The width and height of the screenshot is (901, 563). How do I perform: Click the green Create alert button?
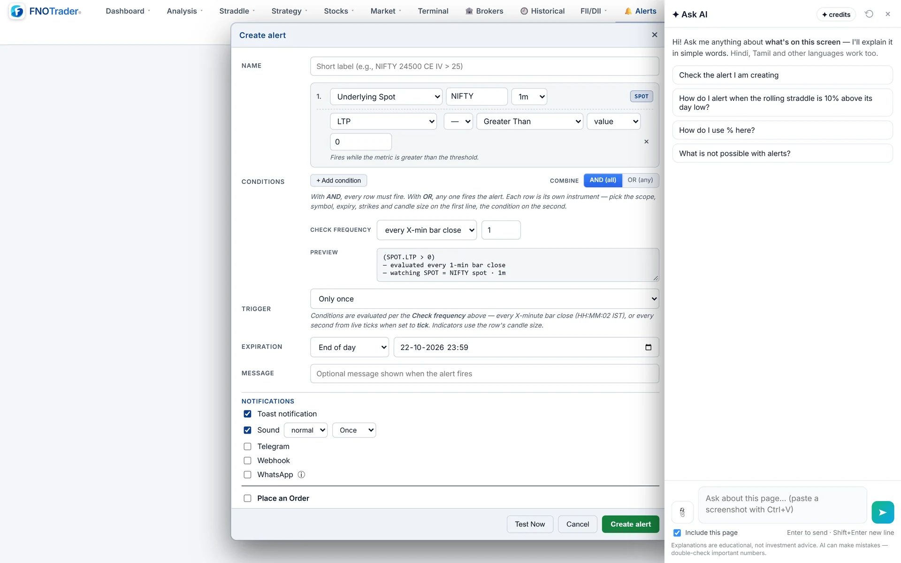pyautogui.click(x=630, y=524)
